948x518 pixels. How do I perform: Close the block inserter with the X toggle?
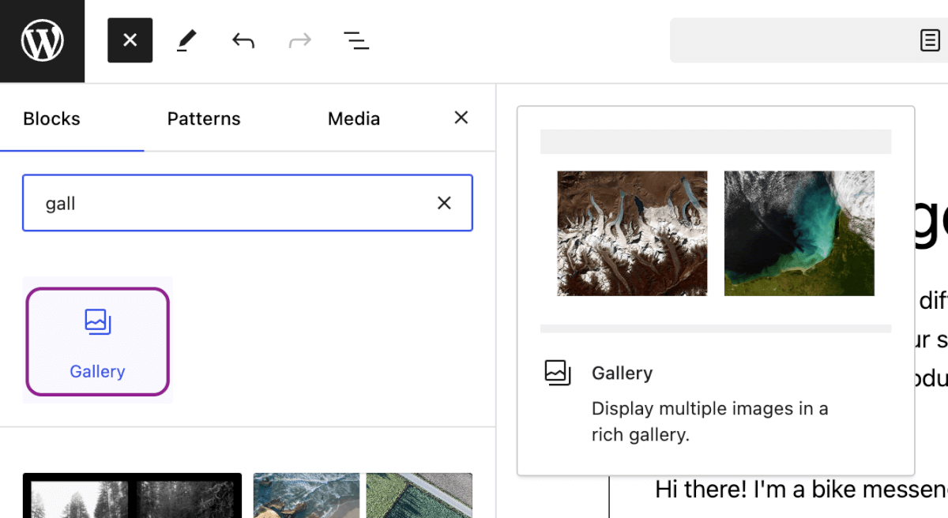130,40
